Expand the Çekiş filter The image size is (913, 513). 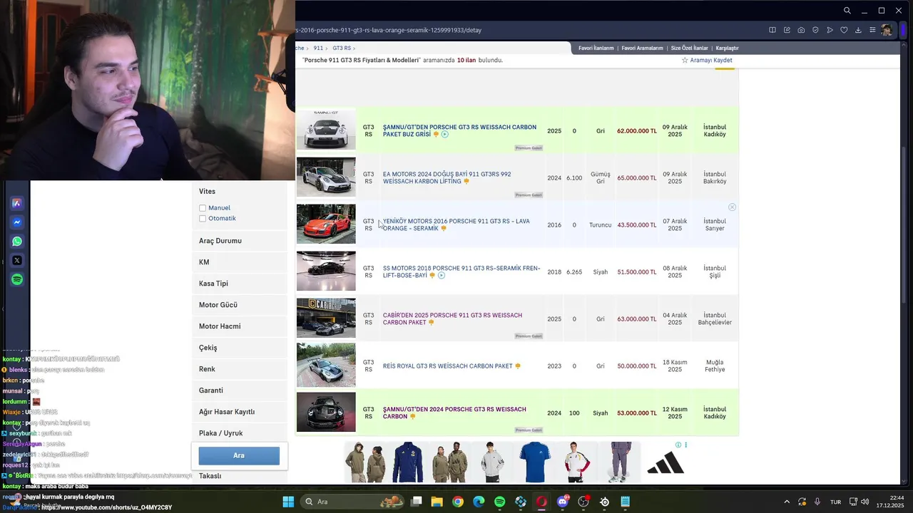240,348
